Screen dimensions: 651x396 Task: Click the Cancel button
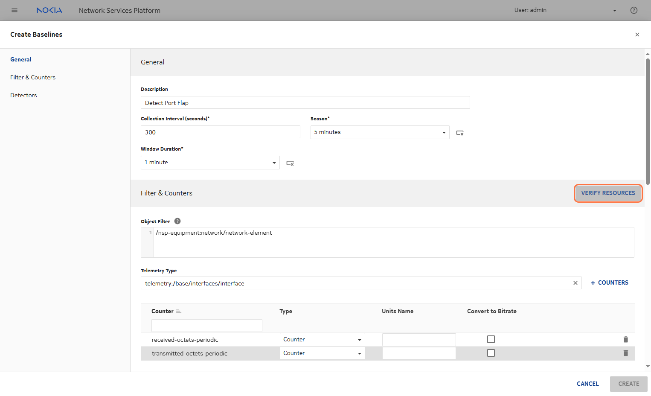587,384
